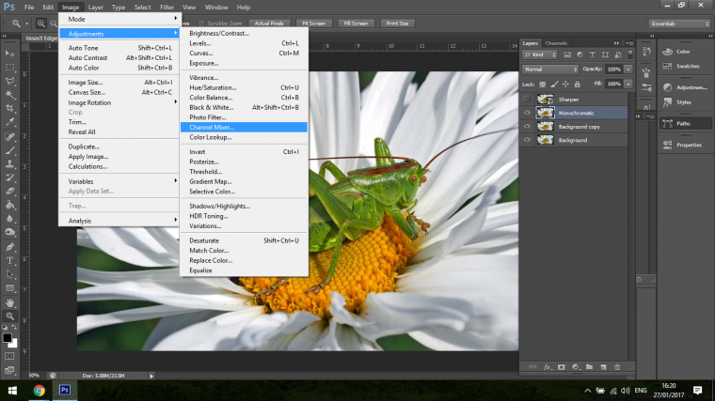Screen dimensions: 715x401
Task: Toggle lock transparent pixels
Action: pyautogui.click(x=542, y=85)
